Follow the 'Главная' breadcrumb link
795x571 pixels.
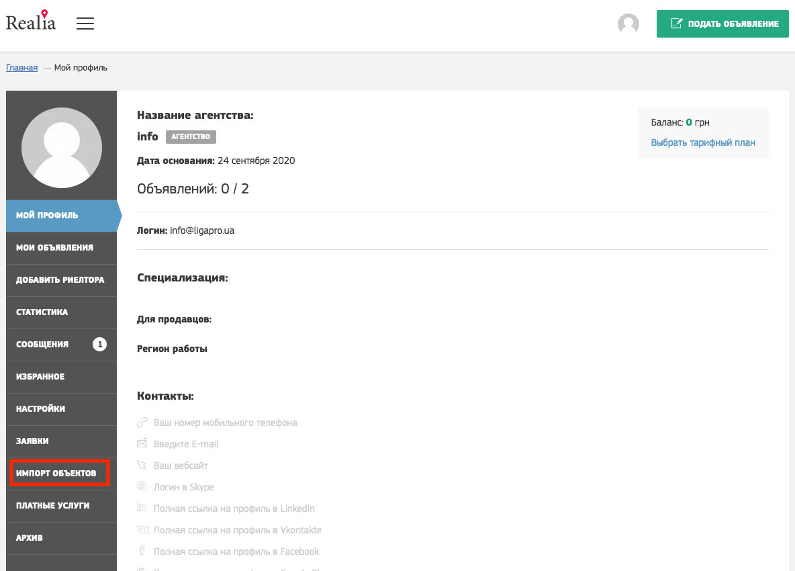coord(21,68)
